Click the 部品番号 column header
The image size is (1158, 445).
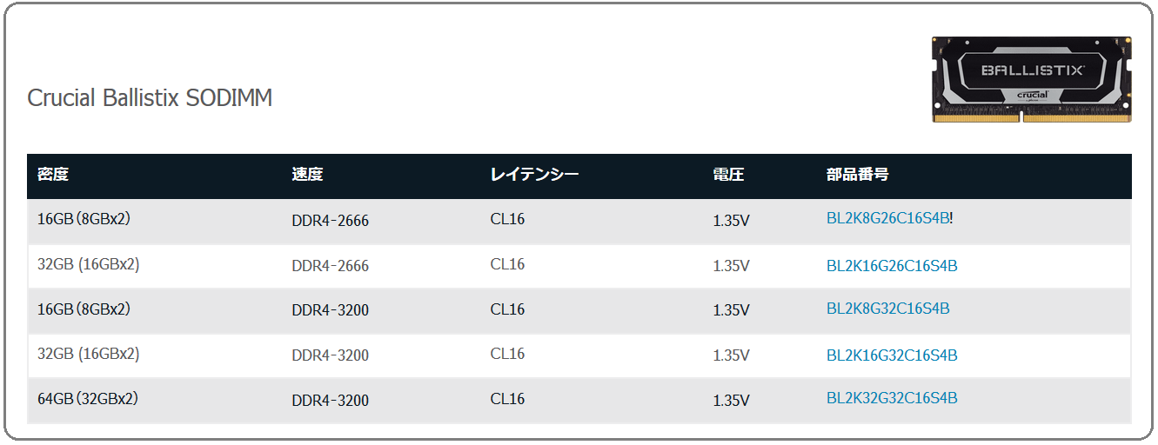point(857,175)
